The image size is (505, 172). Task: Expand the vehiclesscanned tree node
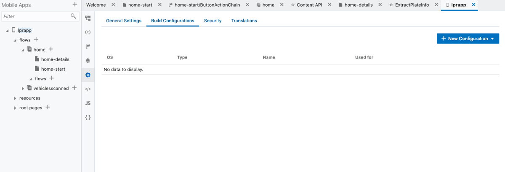coord(23,88)
